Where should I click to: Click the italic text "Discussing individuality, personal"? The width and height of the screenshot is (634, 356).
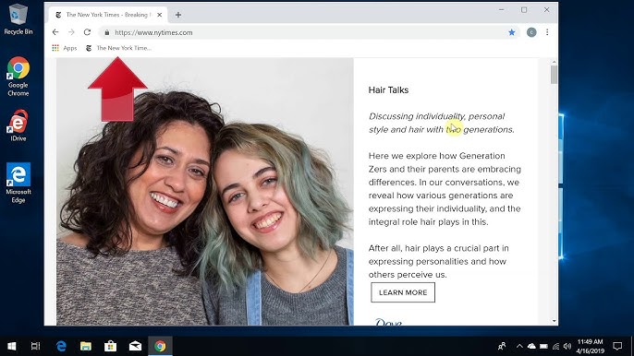pyautogui.click(x=436, y=116)
